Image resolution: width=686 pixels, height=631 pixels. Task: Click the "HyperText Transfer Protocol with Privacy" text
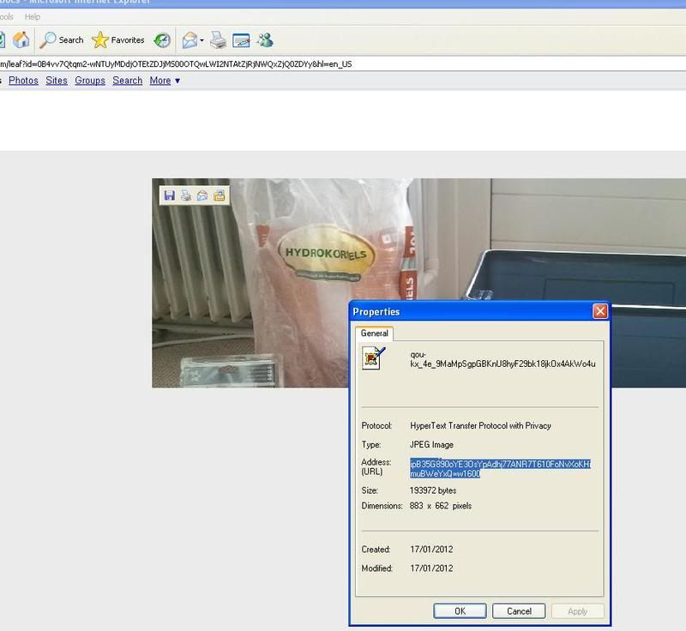480,425
